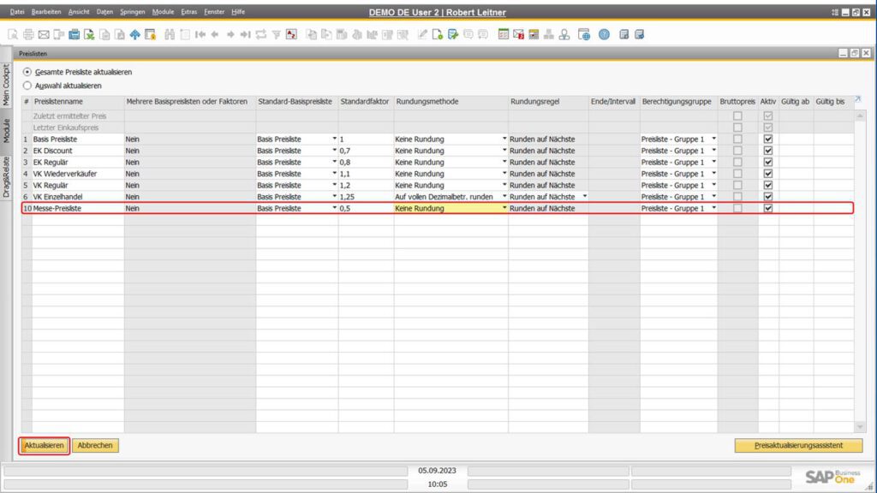The width and height of the screenshot is (877, 493).
Task: Click the map pin location toolbar icon
Action: (x=564, y=34)
